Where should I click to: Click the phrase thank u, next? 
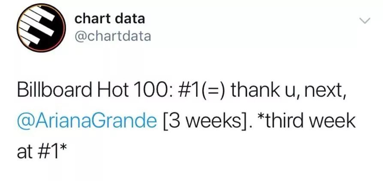[289, 90]
